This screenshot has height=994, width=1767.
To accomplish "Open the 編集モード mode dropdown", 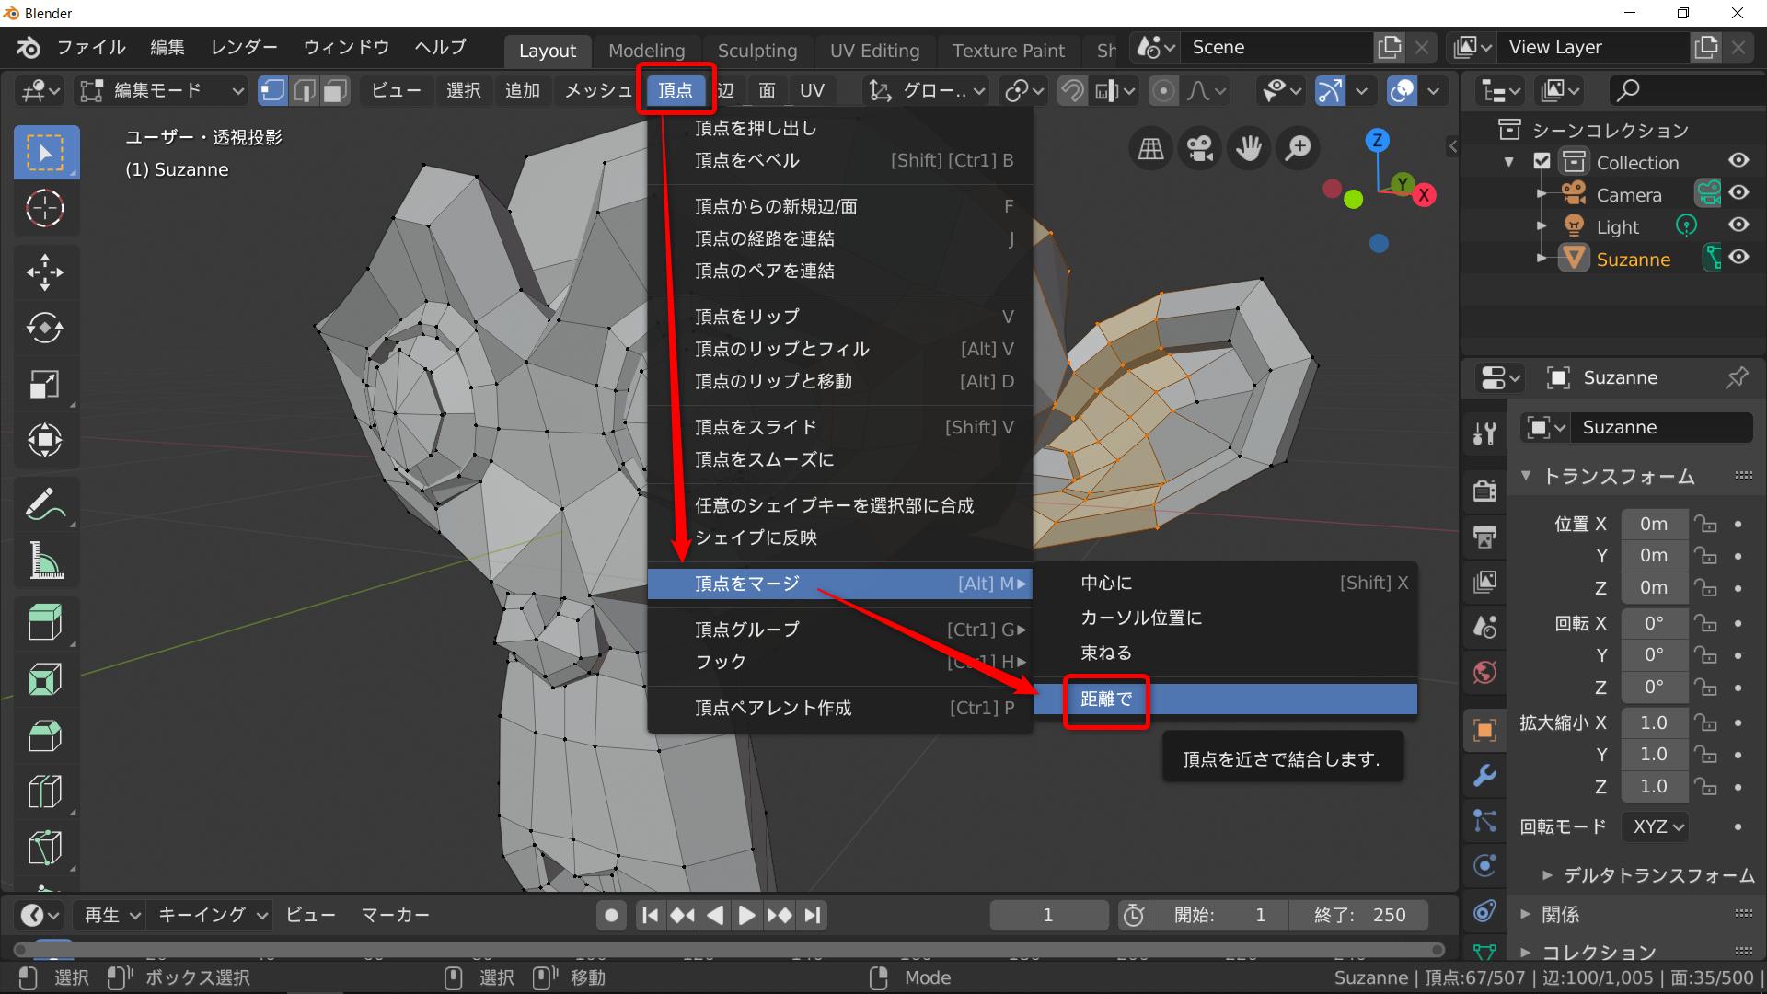I will pyautogui.click(x=162, y=90).
